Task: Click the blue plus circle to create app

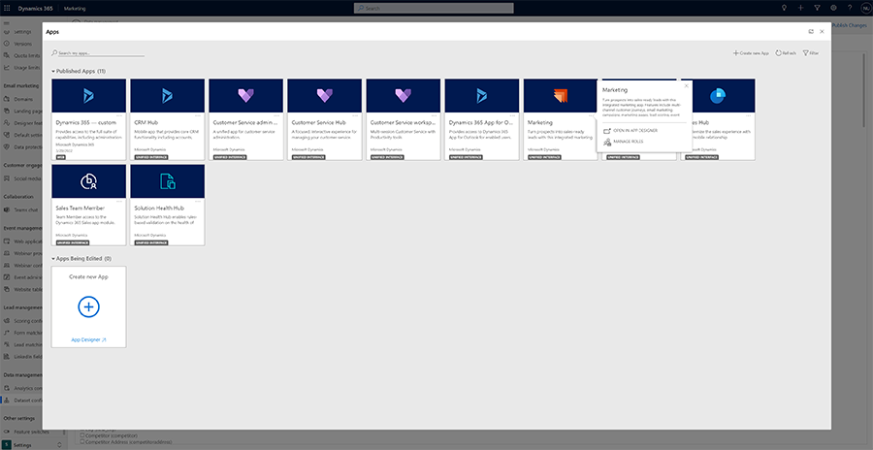Action: [x=88, y=306]
